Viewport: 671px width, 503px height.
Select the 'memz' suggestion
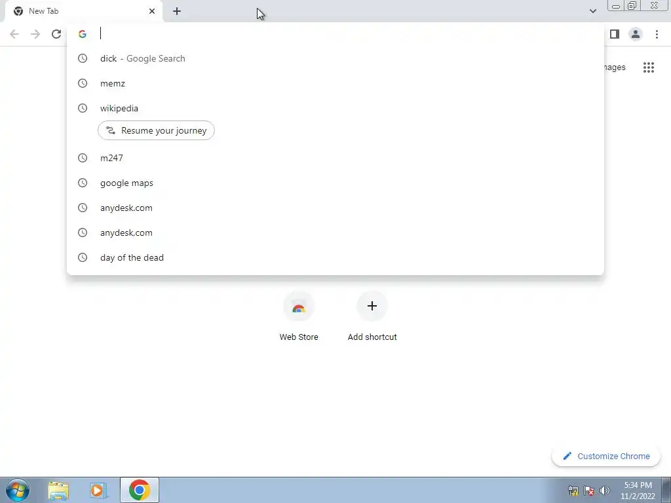pos(335,83)
